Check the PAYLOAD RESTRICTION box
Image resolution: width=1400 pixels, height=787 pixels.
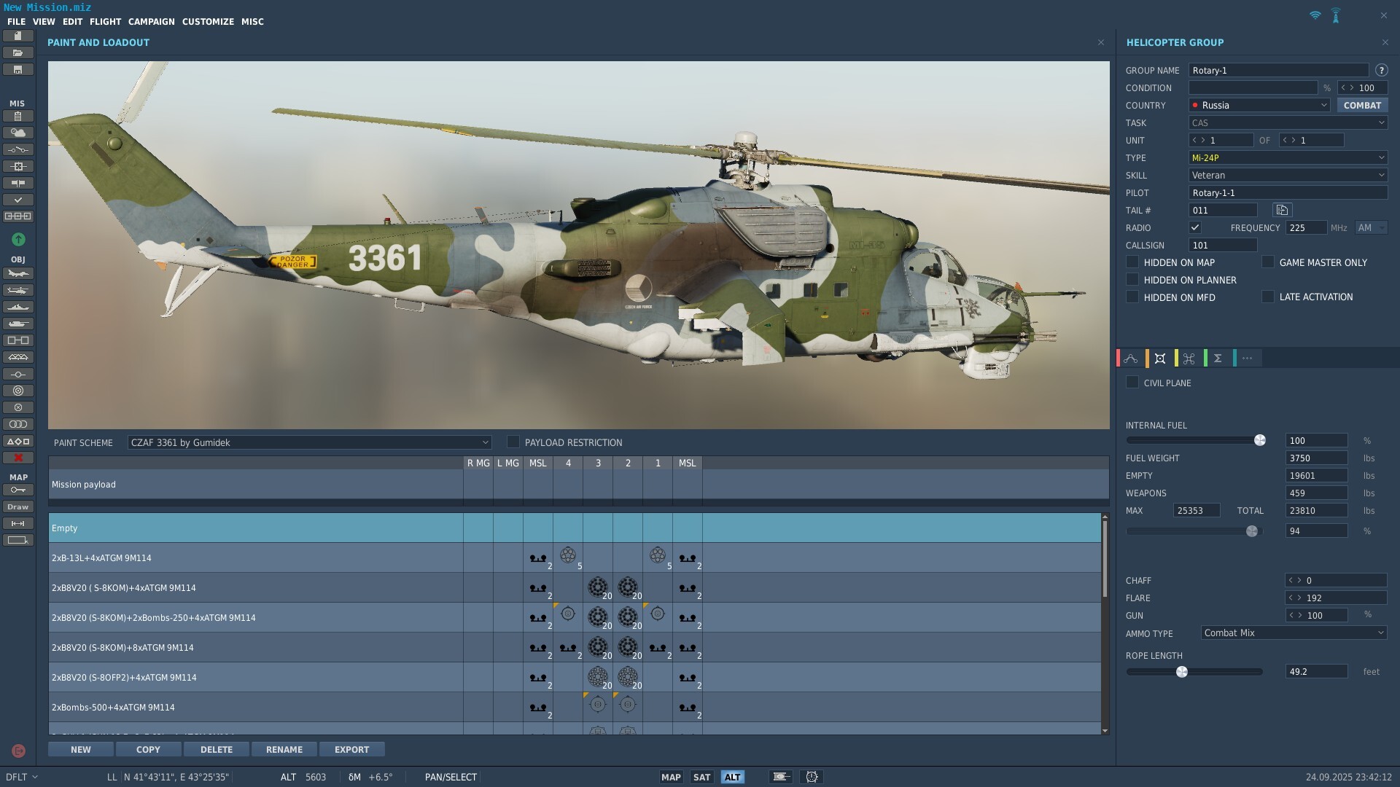coord(513,442)
